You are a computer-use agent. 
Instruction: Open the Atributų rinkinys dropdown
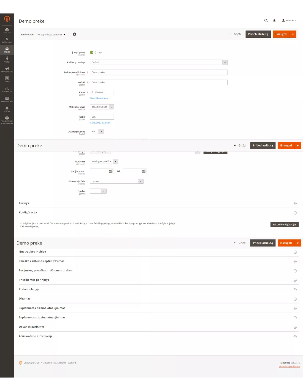point(159,62)
